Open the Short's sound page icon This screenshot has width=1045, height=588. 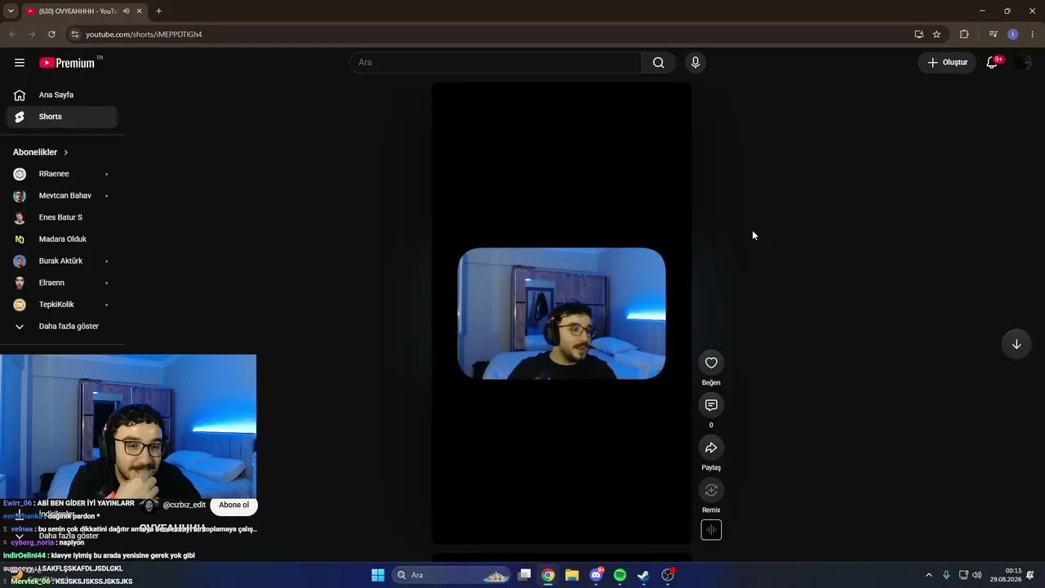pos(711,530)
